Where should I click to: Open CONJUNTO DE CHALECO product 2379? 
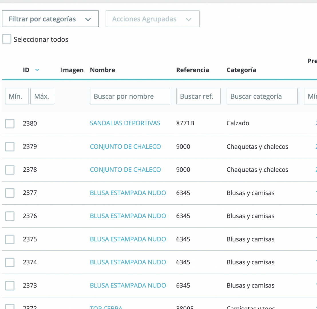pos(125,146)
